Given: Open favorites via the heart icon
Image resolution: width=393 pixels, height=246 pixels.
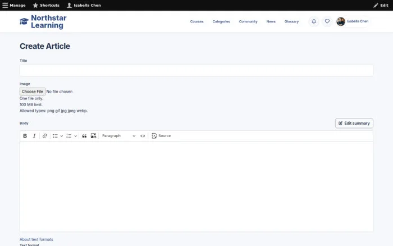Looking at the screenshot, I should [x=327, y=21].
